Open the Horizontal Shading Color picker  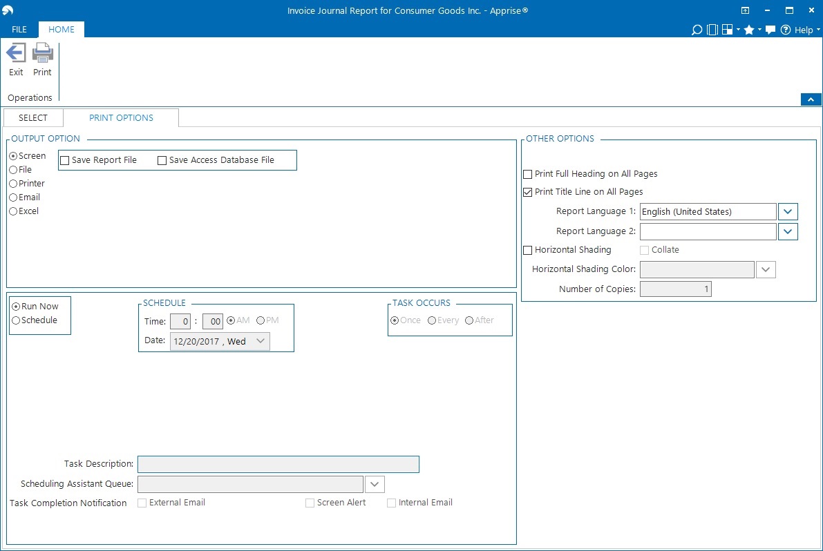tap(766, 269)
